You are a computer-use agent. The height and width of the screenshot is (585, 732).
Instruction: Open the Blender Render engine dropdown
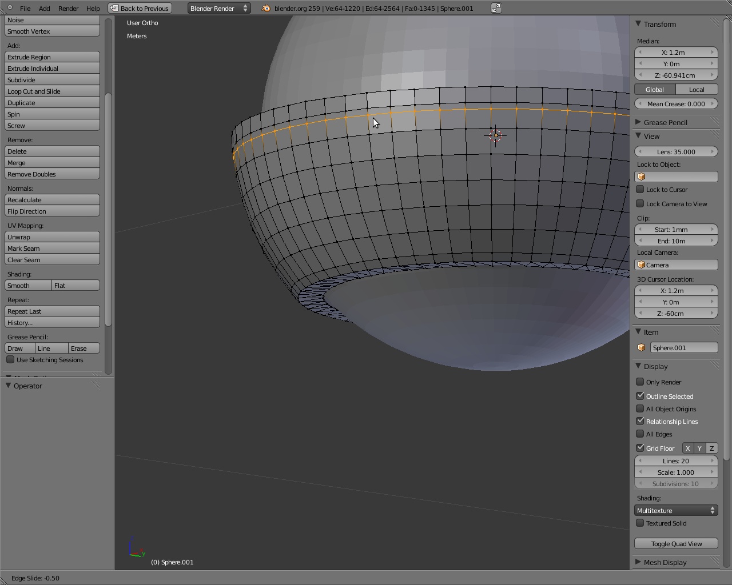[219, 8]
